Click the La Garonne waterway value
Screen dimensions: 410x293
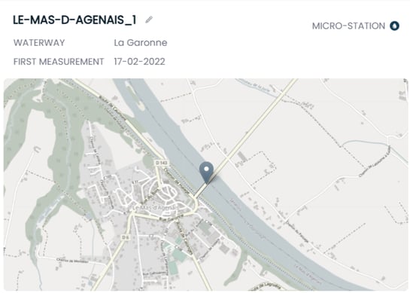[141, 43]
